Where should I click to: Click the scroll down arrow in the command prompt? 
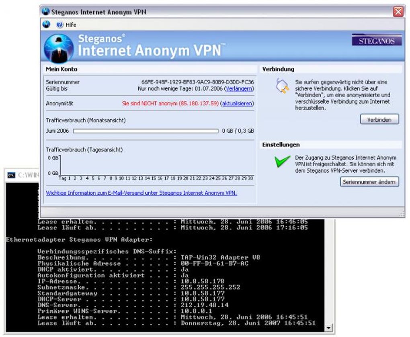tap(329, 327)
